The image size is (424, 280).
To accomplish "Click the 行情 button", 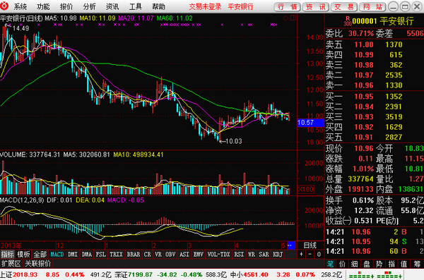I will pyautogui.click(x=288, y=7).
